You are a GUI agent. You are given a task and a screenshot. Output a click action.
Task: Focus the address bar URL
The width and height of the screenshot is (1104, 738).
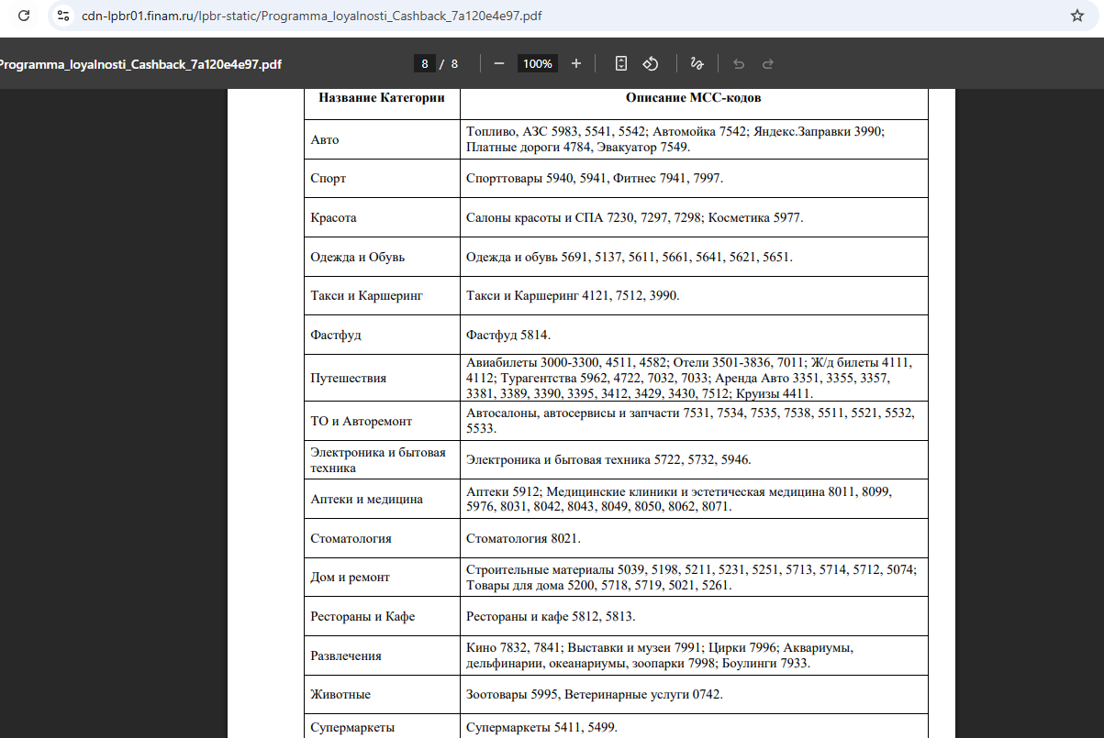pos(312,16)
